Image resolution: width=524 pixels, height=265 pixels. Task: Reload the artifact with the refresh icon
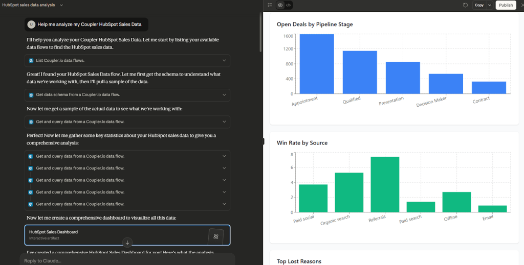point(465,5)
